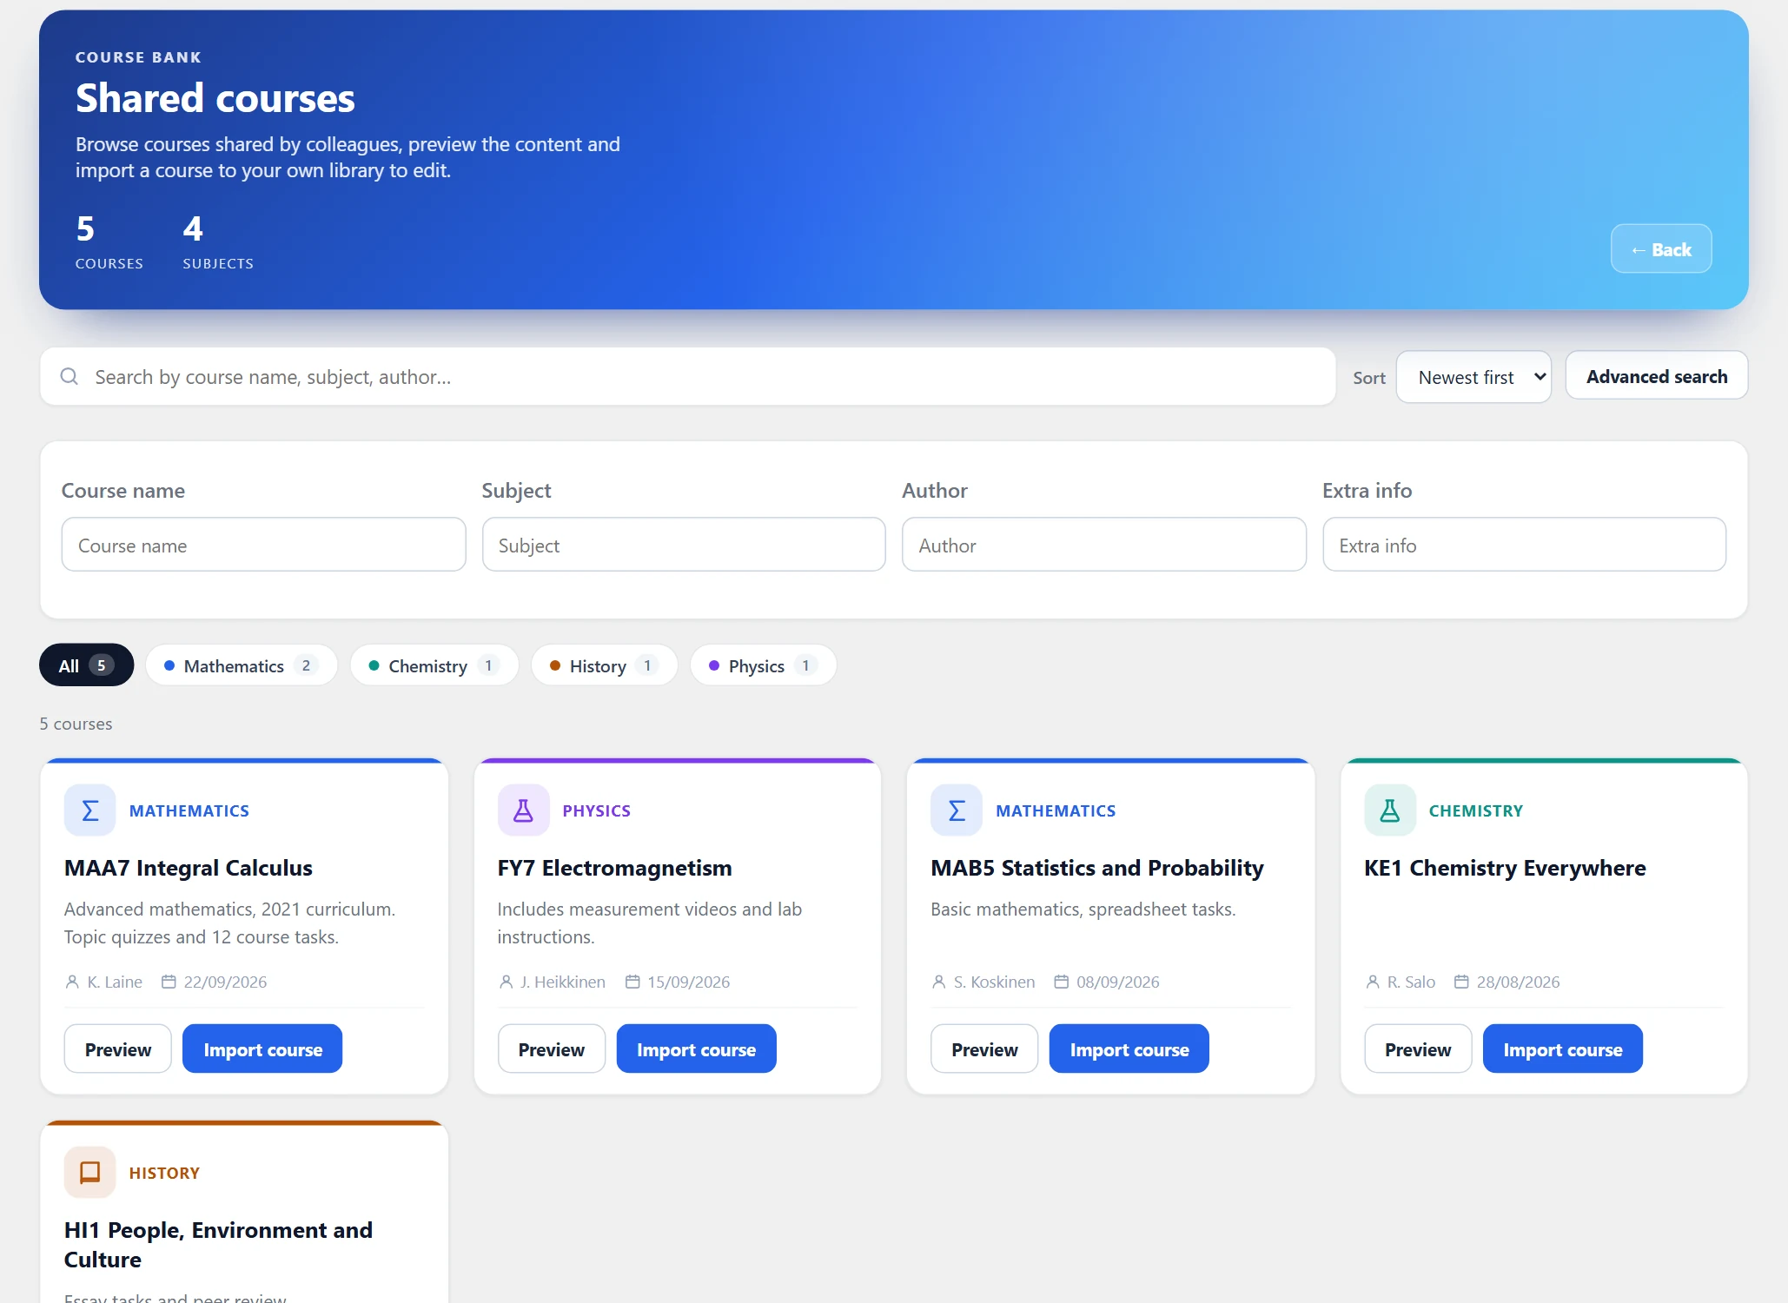This screenshot has height=1303, width=1788.
Task: Click the sigma icon on MAA7 Integral Calculus
Action: click(x=89, y=810)
